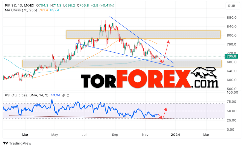Image resolution: width=244 pixels, height=148 pixels.
Task: Click the 600.0 price axis label
Action: tap(231, 80)
